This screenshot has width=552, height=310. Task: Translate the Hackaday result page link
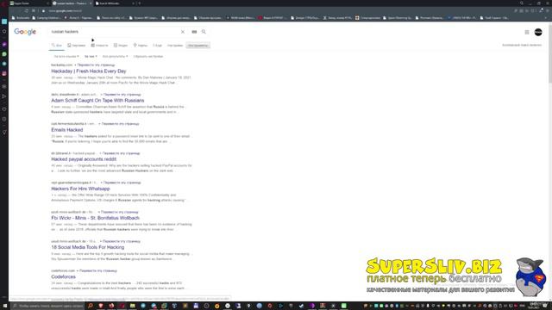[96, 65]
